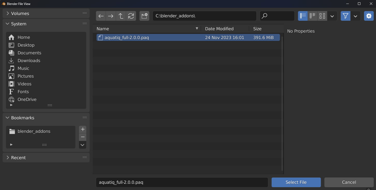Remove the selected bookmark
376x190 pixels.
pyautogui.click(x=82, y=137)
